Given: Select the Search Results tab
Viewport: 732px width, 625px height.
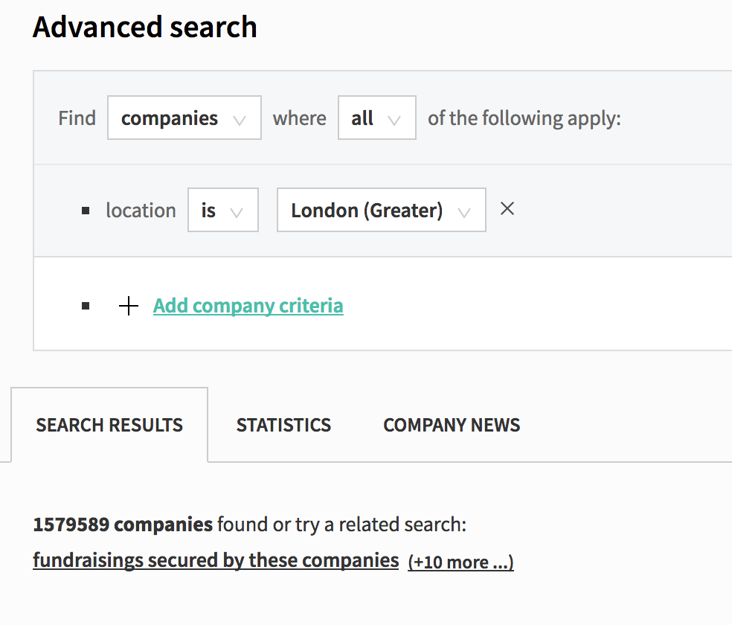Looking at the screenshot, I should [x=109, y=426].
